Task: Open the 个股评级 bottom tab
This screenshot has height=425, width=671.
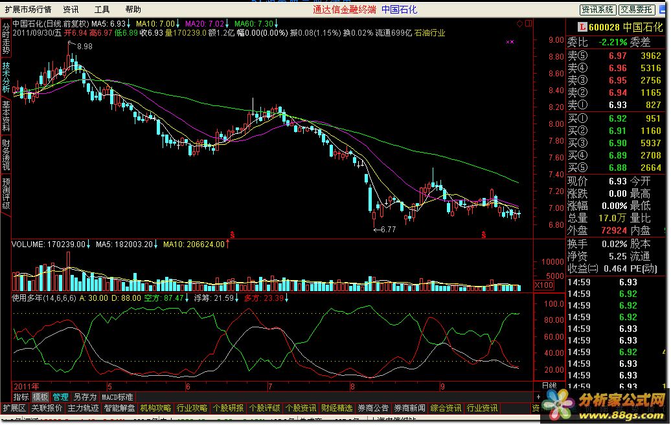Action: coord(264,408)
